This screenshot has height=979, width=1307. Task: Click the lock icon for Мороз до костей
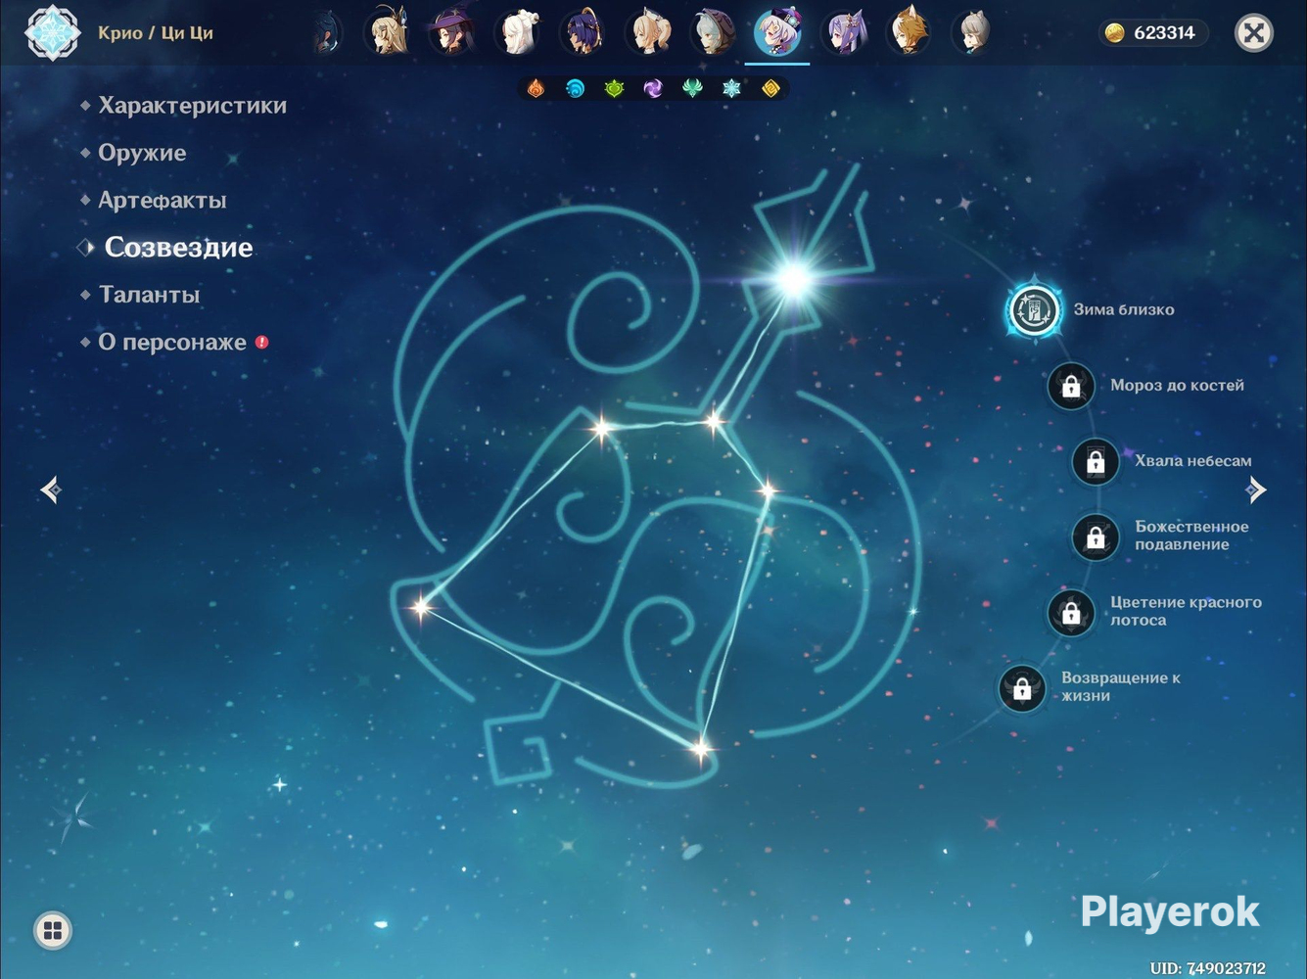(x=1071, y=386)
